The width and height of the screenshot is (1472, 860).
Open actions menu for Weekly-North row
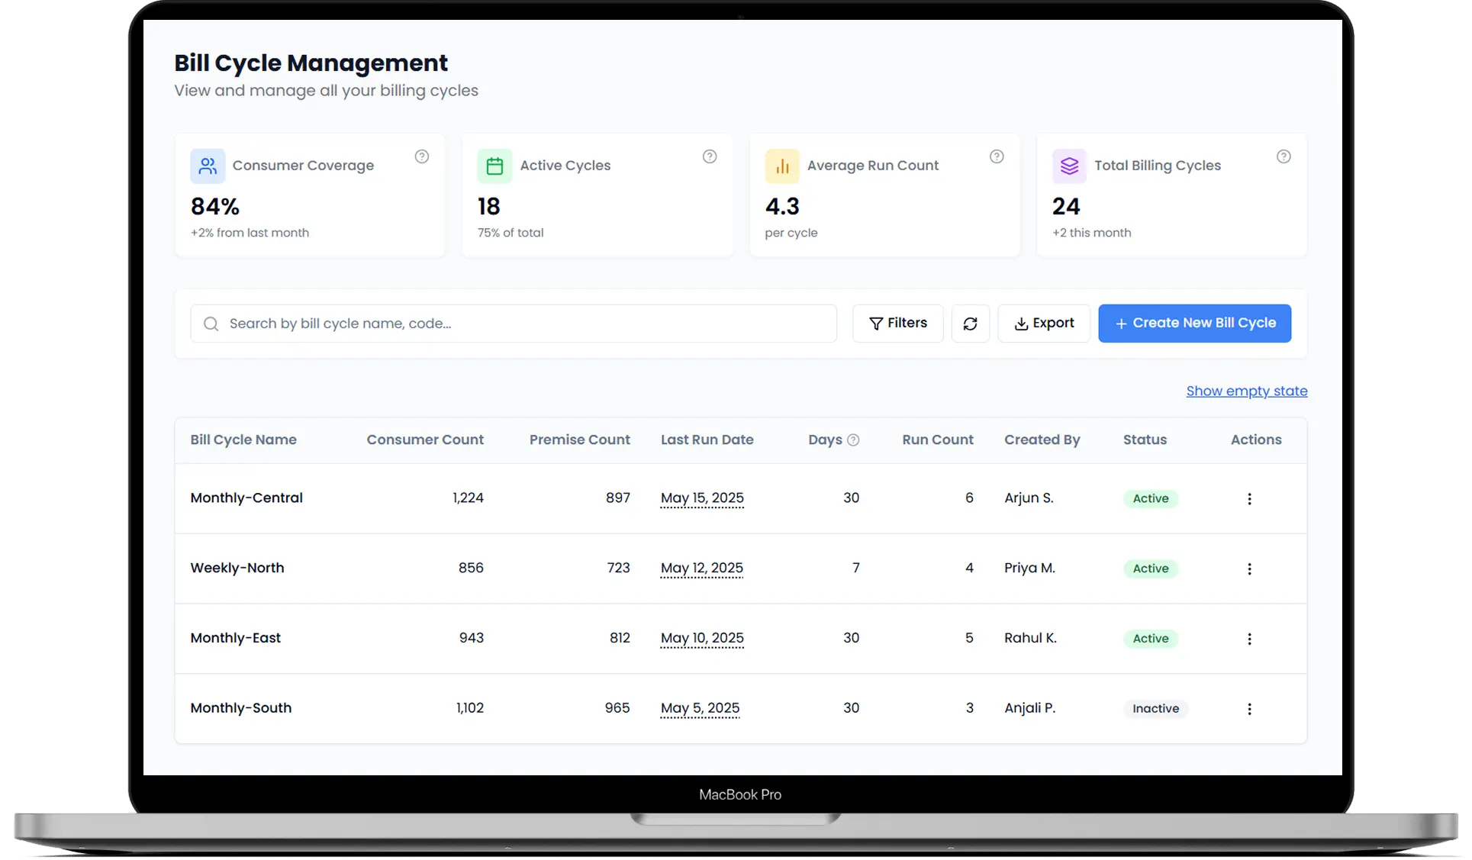click(1249, 569)
